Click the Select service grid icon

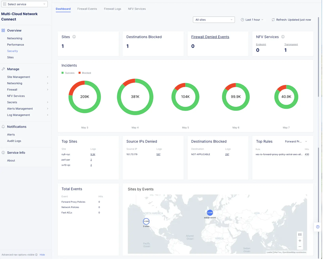click(x=4, y=4)
